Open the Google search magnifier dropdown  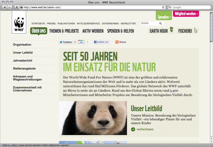coord(170,7)
